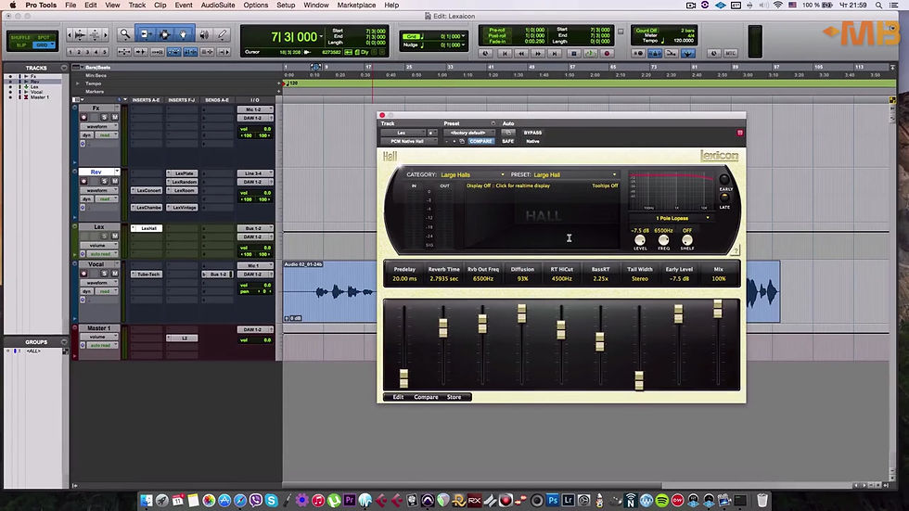Open Vocal track automation read selector
909x511 pixels.
[107, 291]
